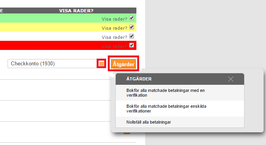Click the ÅTGÄRDER popup title
Viewport: 266px width, 145px height.
(x=139, y=79)
